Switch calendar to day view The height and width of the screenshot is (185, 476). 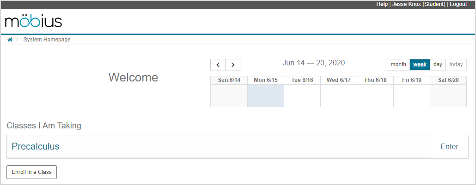click(438, 65)
